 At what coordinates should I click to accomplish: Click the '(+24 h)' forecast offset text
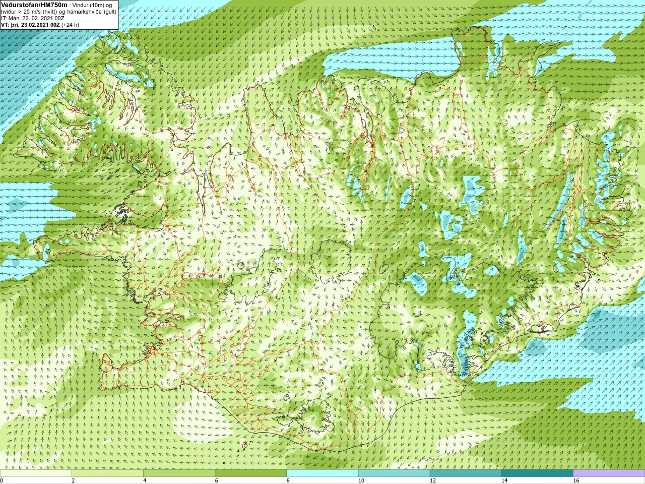pyautogui.click(x=70, y=25)
